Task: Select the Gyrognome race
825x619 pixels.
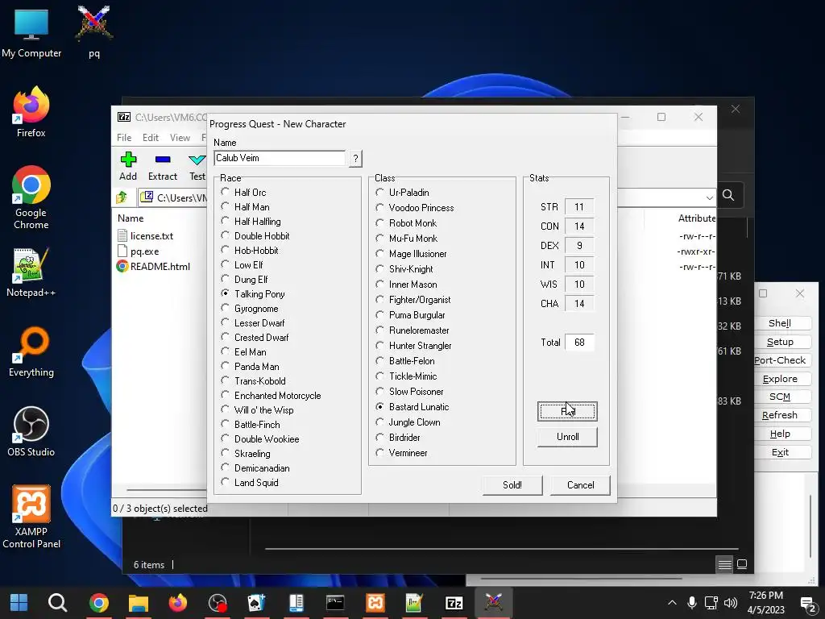Action: [x=250, y=309]
